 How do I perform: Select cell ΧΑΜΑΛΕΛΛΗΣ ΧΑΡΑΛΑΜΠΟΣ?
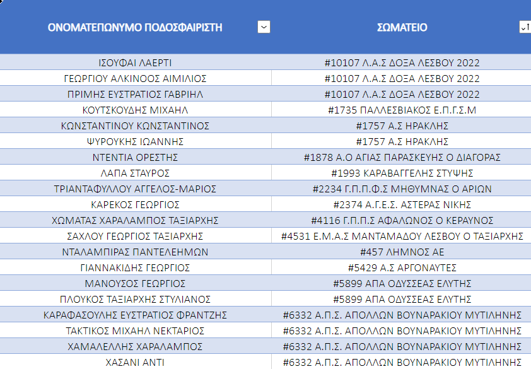136,346
